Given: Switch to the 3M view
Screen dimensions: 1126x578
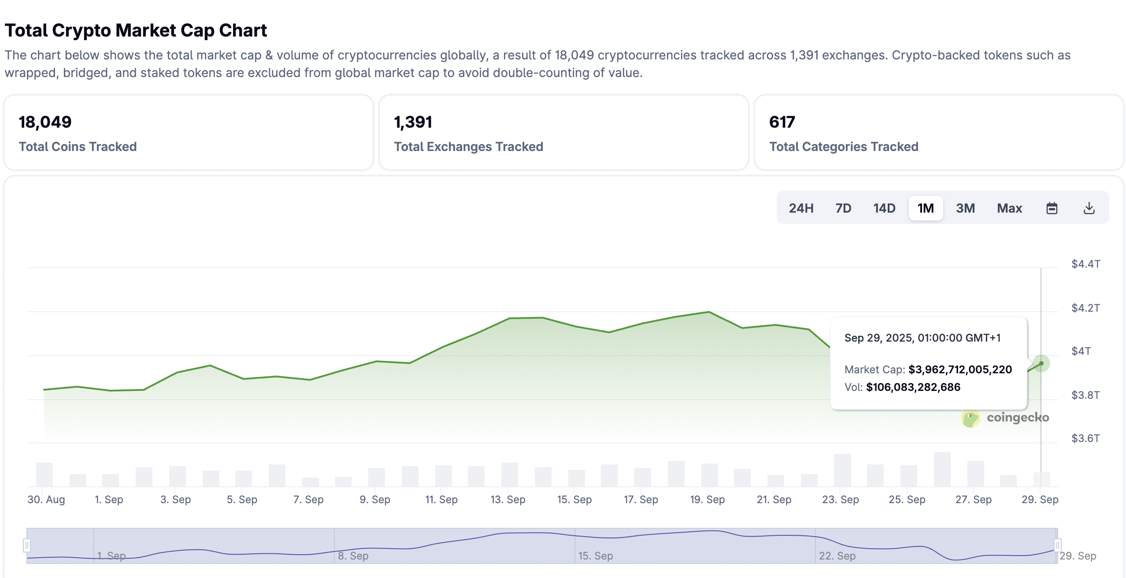Looking at the screenshot, I should click(966, 208).
